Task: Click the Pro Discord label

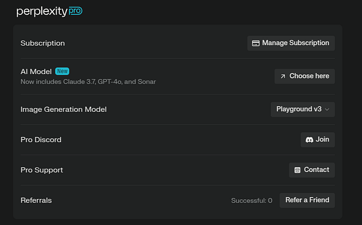Action: tap(41, 140)
